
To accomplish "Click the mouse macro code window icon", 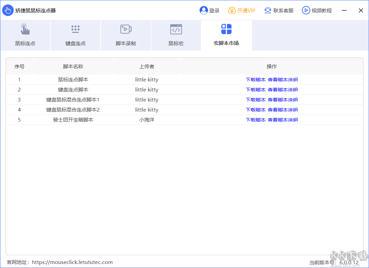I will [176, 29].
